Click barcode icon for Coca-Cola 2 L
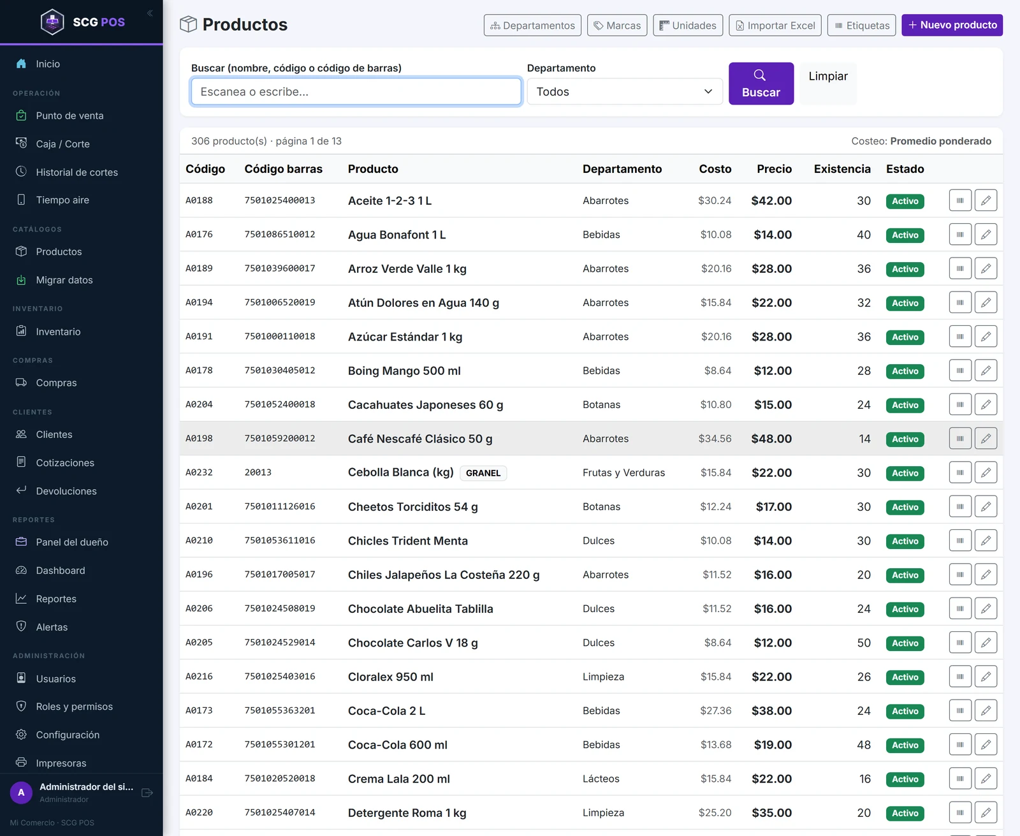 [960, 710]
